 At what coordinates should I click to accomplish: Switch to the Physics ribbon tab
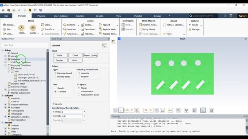[41, 16]
